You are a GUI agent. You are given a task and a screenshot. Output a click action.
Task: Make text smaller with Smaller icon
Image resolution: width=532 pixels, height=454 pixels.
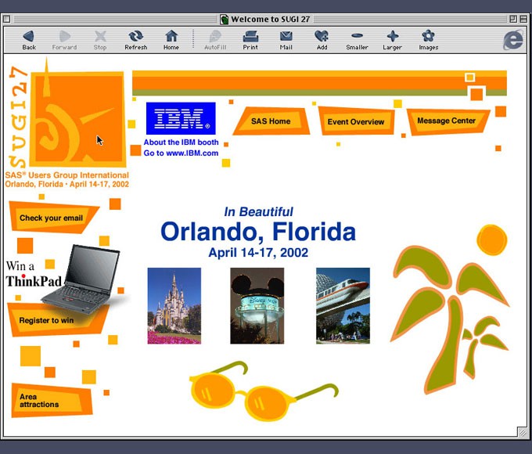(x=357, y=37)
